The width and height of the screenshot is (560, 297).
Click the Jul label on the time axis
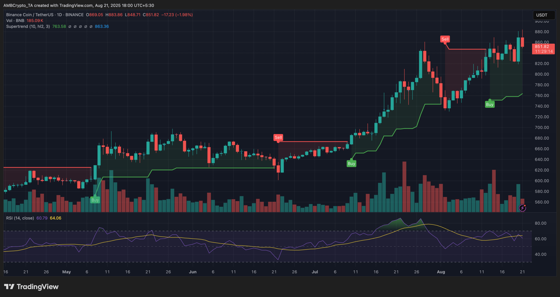(315, 272)
